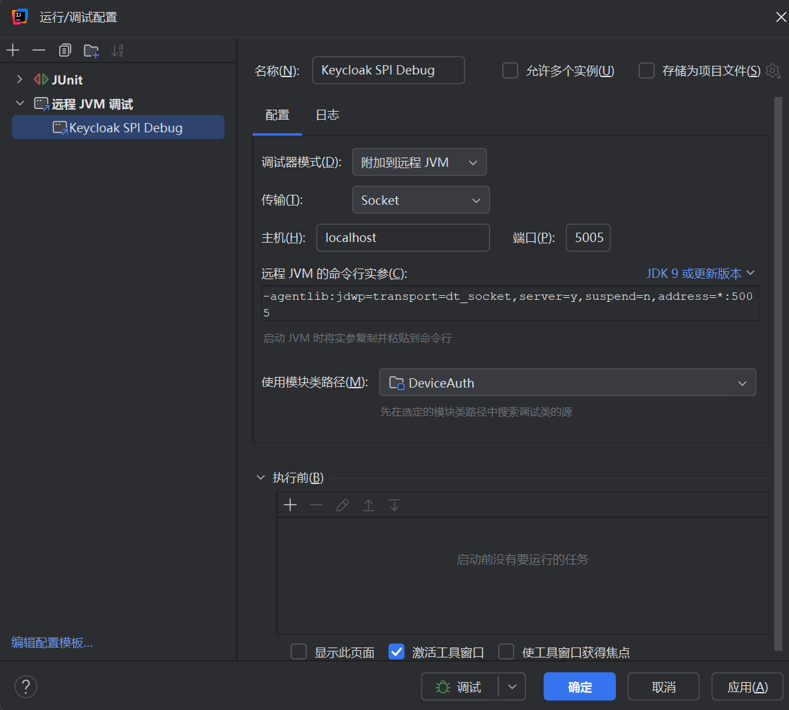Enable the 允许多个实例 checkbox

click(510, 70)
